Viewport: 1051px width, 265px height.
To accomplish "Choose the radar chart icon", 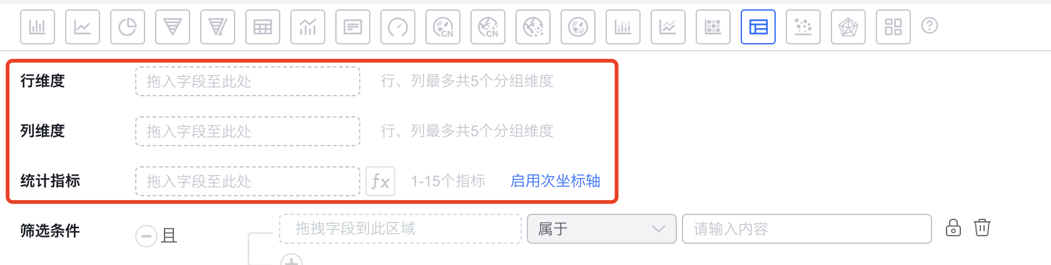I will (x=848, y=27).
